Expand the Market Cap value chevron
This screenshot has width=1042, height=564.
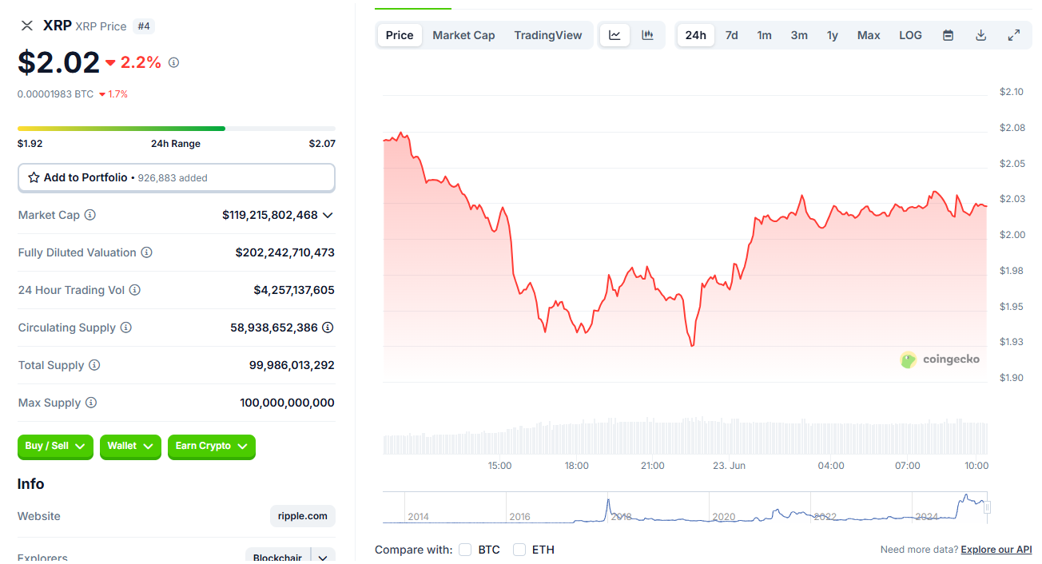[x=328, y=215]
